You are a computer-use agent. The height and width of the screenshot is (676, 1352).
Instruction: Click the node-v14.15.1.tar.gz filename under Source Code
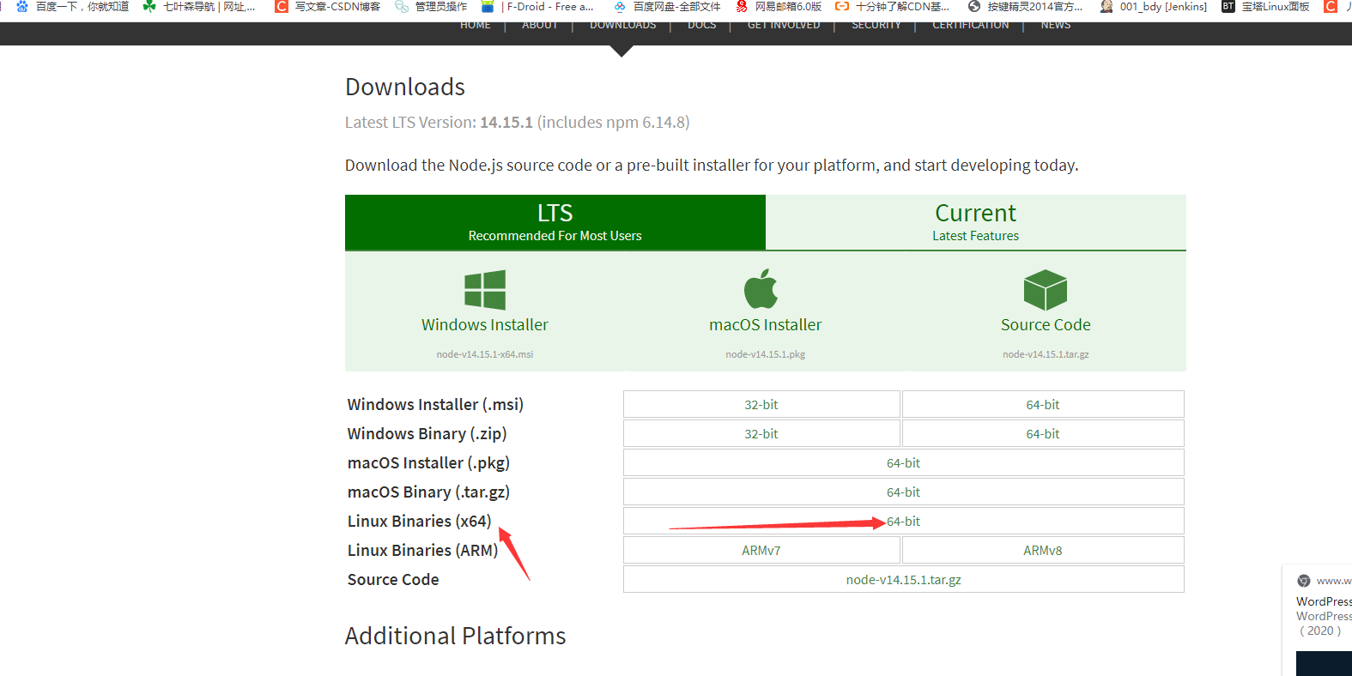point(1046,354)
